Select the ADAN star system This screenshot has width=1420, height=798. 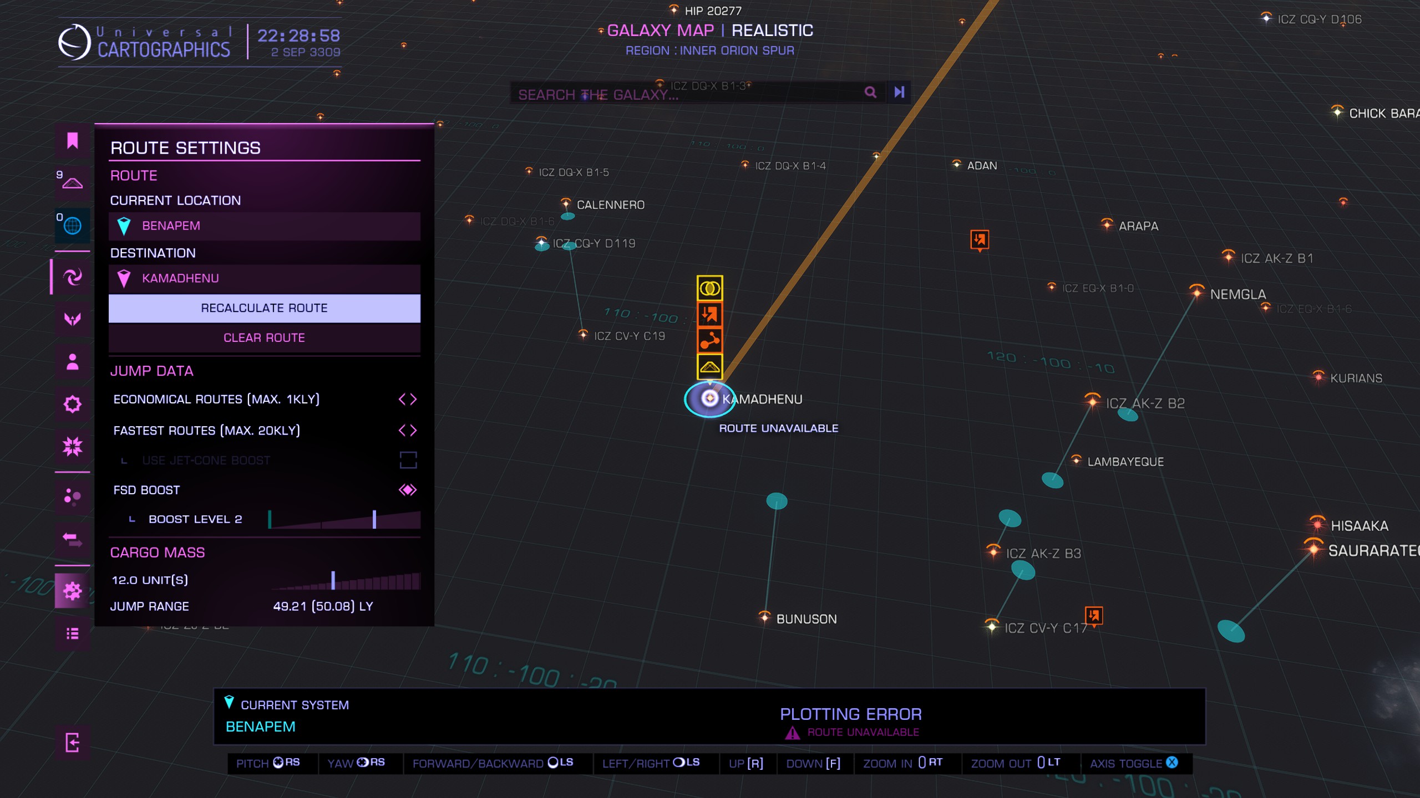point(956,164)
